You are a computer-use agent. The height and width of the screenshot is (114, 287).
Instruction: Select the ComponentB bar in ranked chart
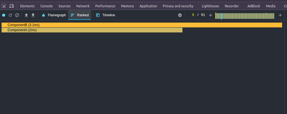(x=142, y=25)
